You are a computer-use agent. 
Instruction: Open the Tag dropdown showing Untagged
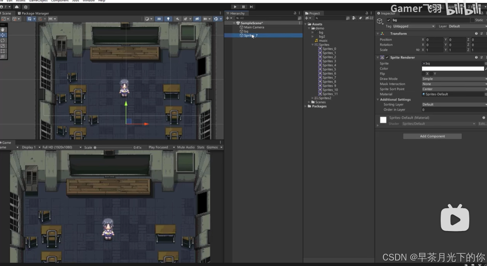414,26
